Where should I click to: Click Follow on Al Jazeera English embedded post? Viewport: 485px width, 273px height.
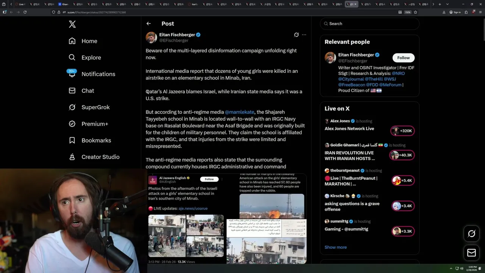tap(209, 179)
